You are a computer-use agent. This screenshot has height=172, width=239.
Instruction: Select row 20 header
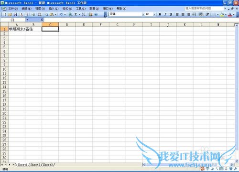click(4, 113)
